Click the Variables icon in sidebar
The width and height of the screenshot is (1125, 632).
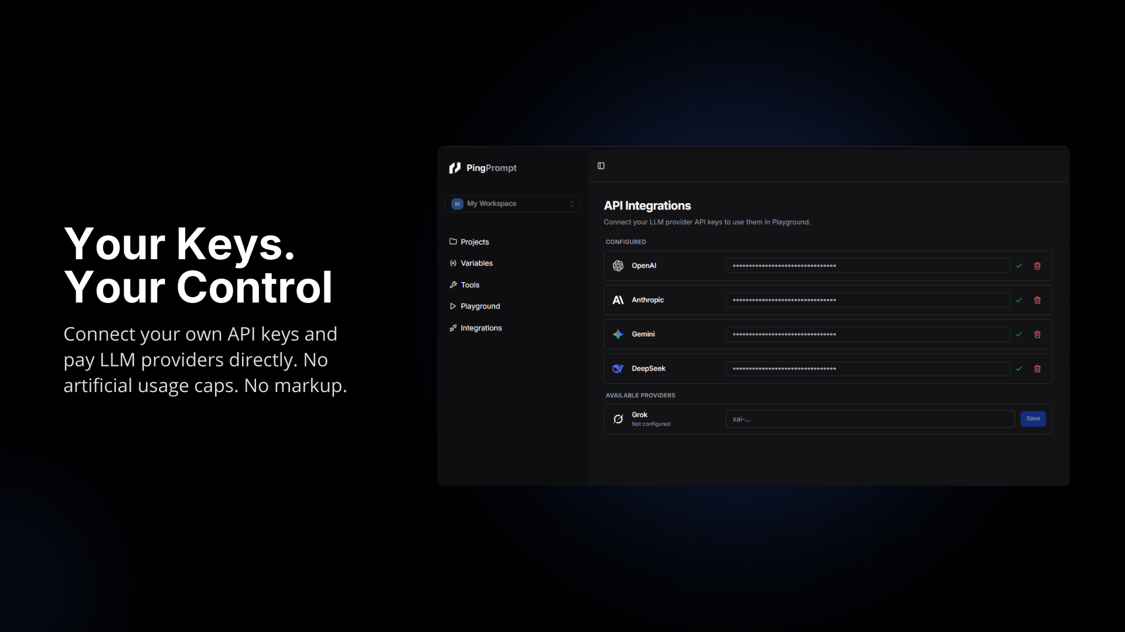[x=454, y=263]
